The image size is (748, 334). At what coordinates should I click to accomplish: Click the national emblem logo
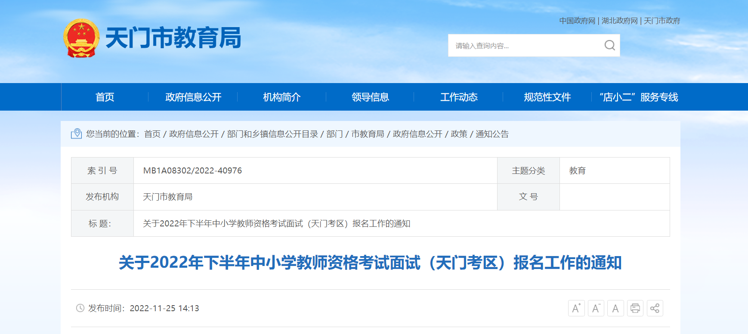pyautogui.click(x=81, y=38)
